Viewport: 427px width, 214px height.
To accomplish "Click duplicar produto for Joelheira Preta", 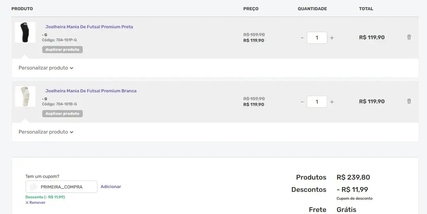I will (62, 50).
